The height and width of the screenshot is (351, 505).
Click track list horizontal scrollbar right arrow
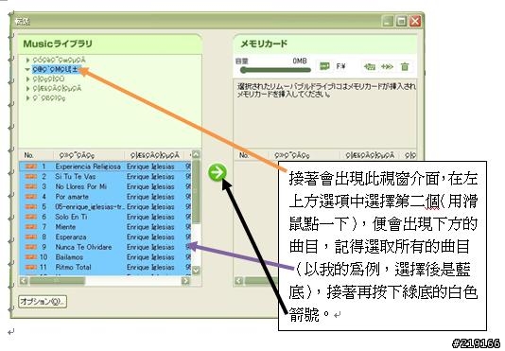tap(186, 280)
